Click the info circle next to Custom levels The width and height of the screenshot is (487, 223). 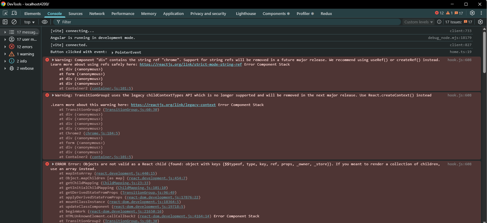439,22
